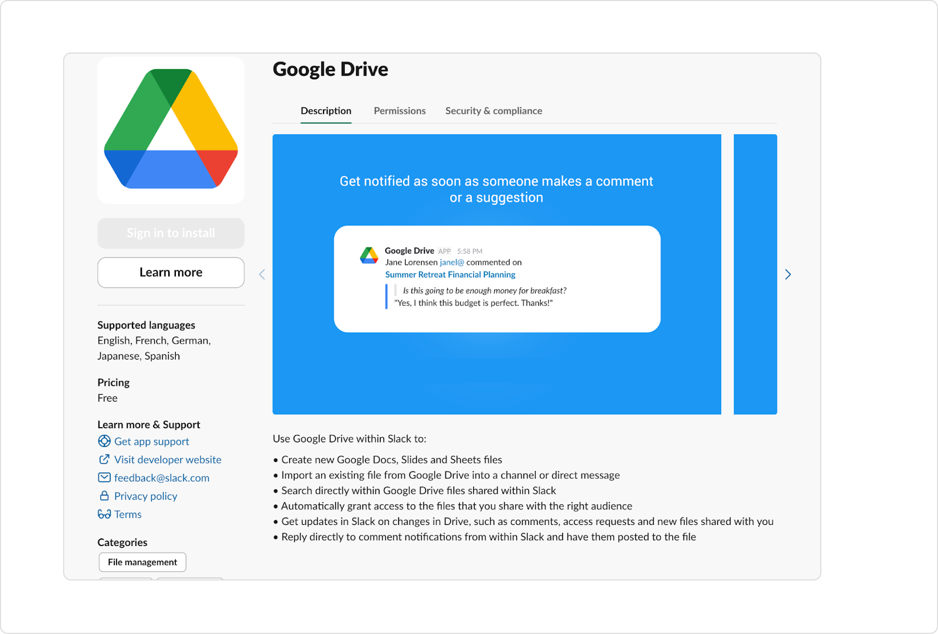938x634 pixels.
Task: Click the external link icon beside Visit developer website
Action: 104,459
